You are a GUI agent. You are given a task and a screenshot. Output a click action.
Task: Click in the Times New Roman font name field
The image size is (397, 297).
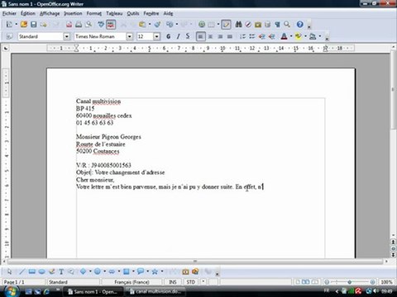click(x=100, y=36)
